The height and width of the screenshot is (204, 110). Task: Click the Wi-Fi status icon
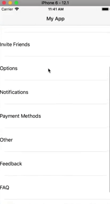[17, 9]
